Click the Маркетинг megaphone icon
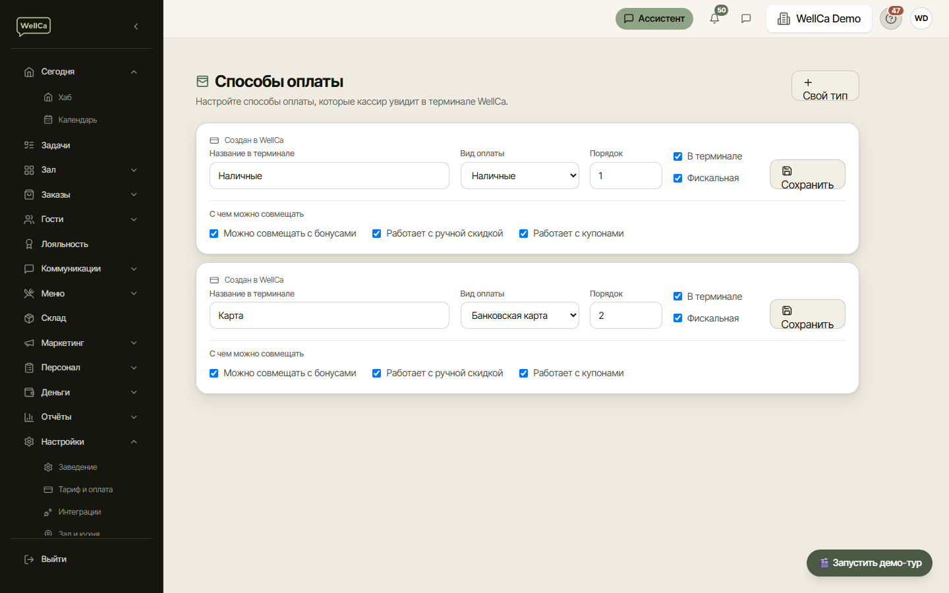The image size is (949, 593). 29,343
